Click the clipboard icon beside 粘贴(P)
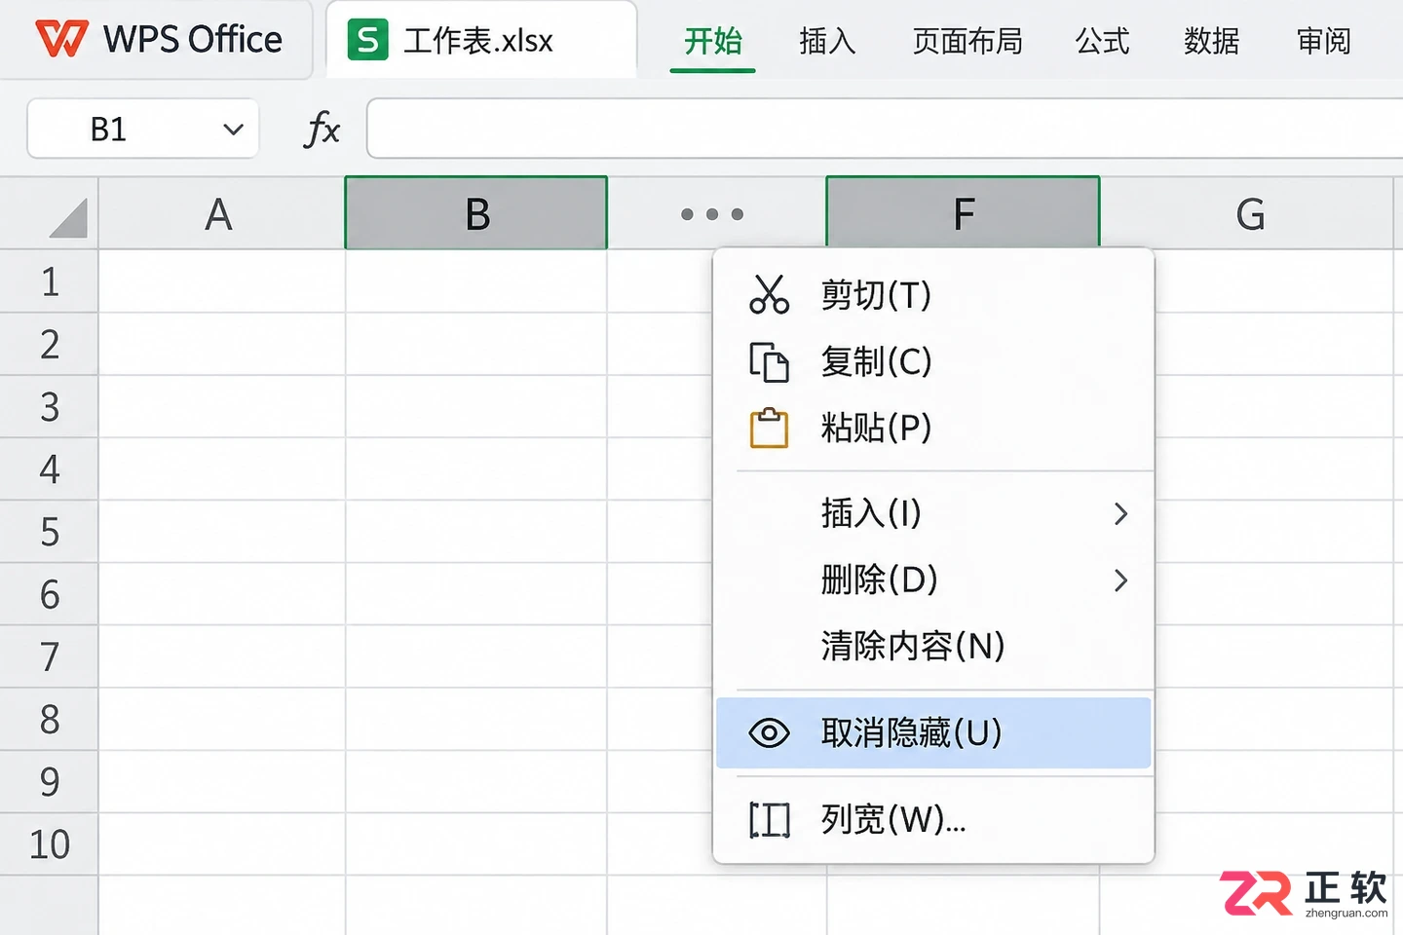This screenshot has width=1403, height=935. (x=769, y=428)
